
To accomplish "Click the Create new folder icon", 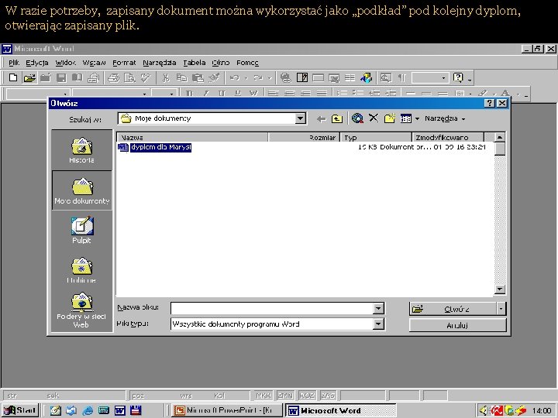I will click(x=390, y=118).
